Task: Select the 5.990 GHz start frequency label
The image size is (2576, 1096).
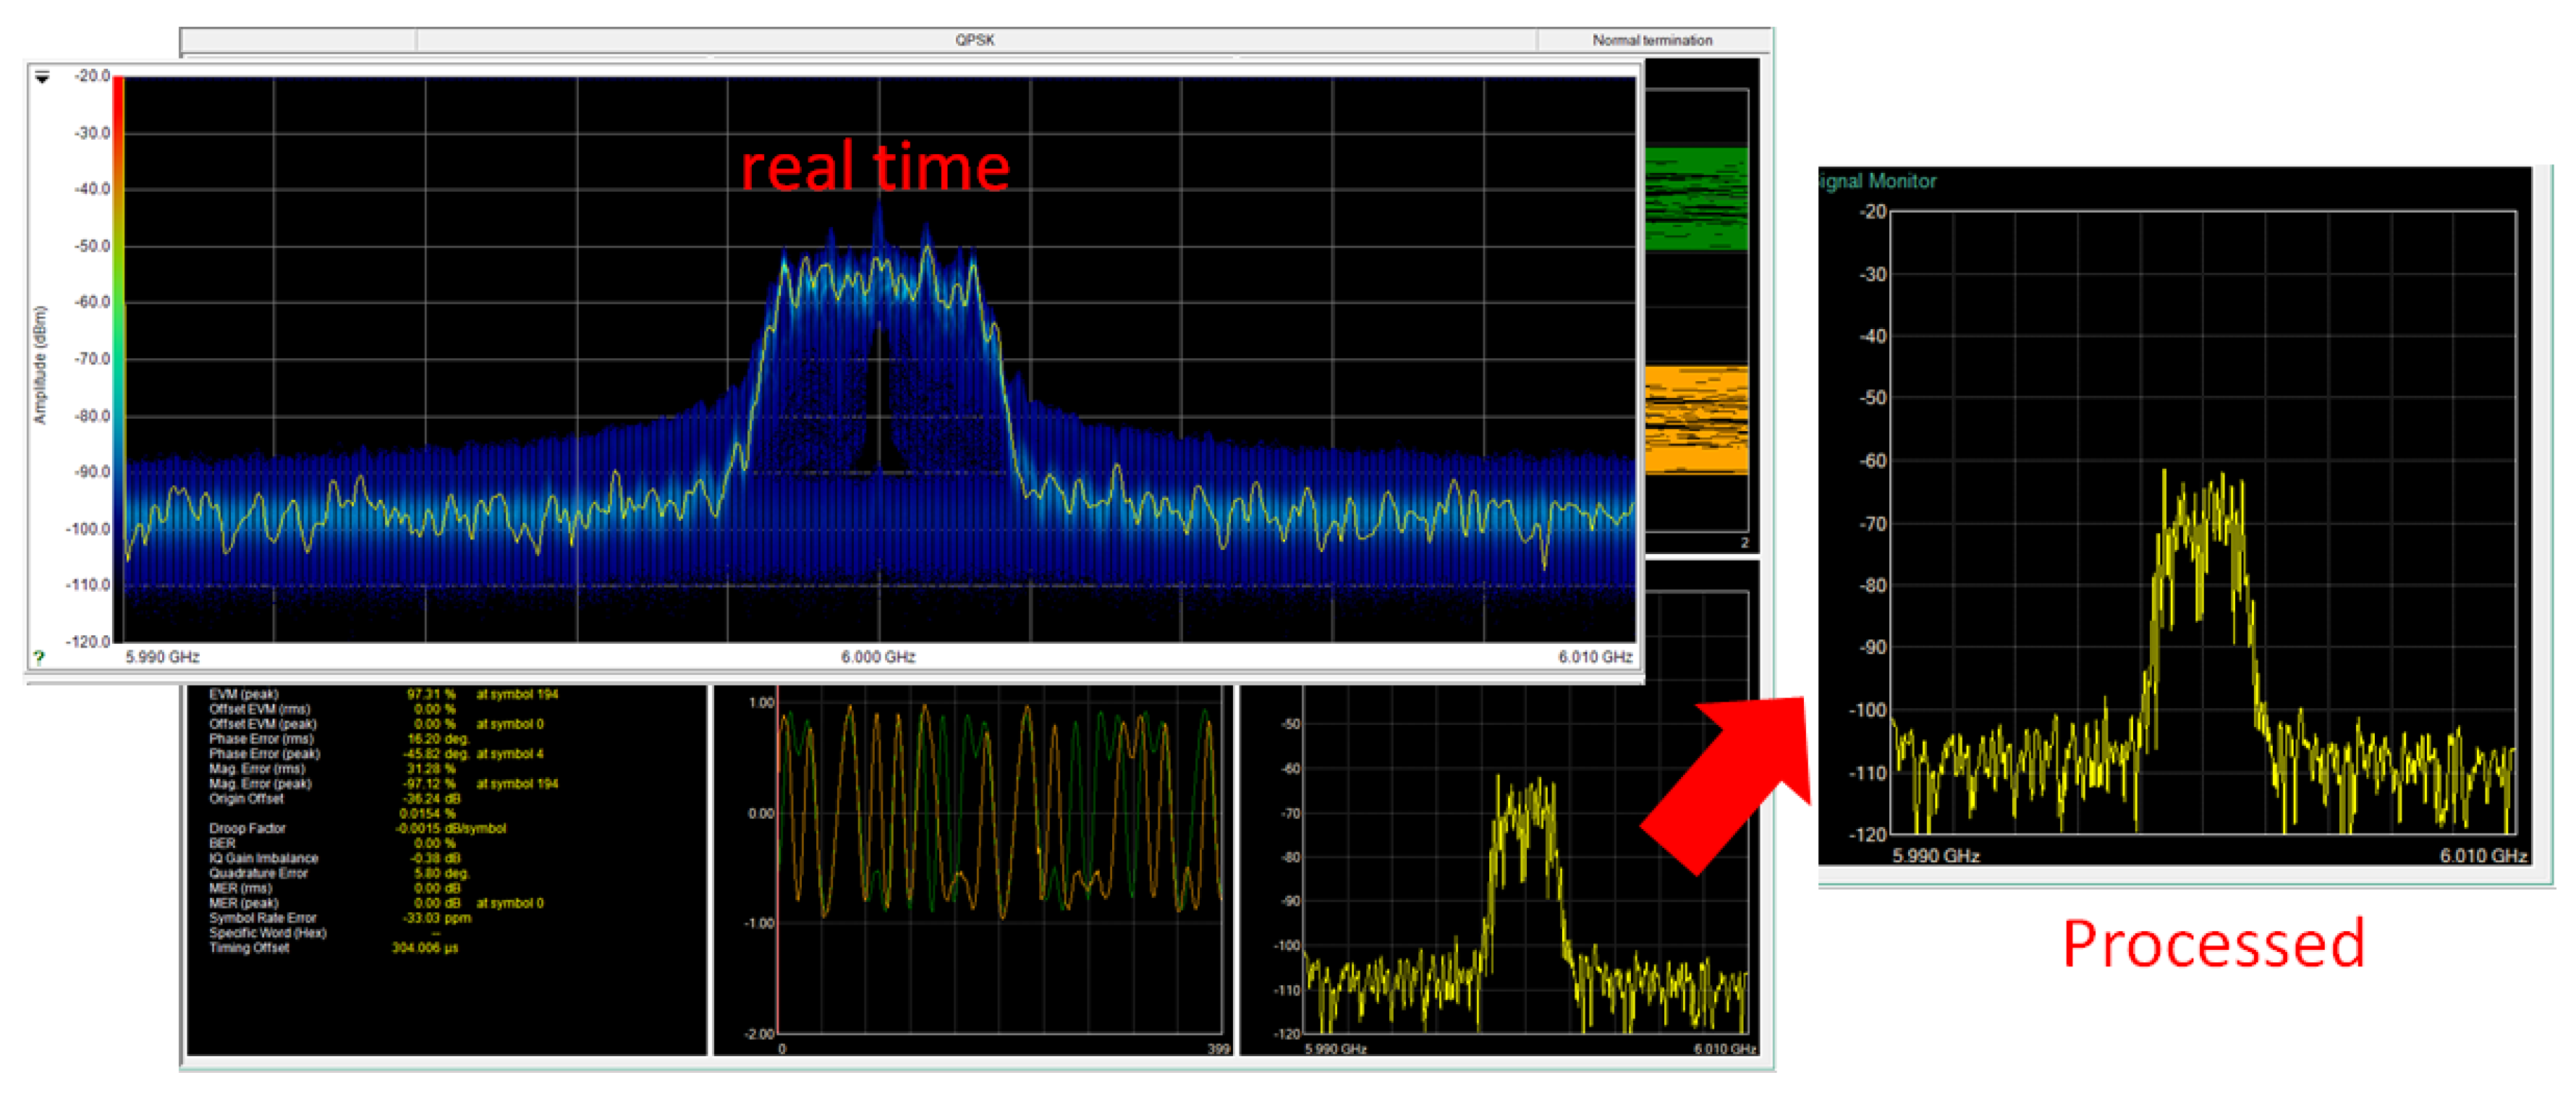Action: 162,657
